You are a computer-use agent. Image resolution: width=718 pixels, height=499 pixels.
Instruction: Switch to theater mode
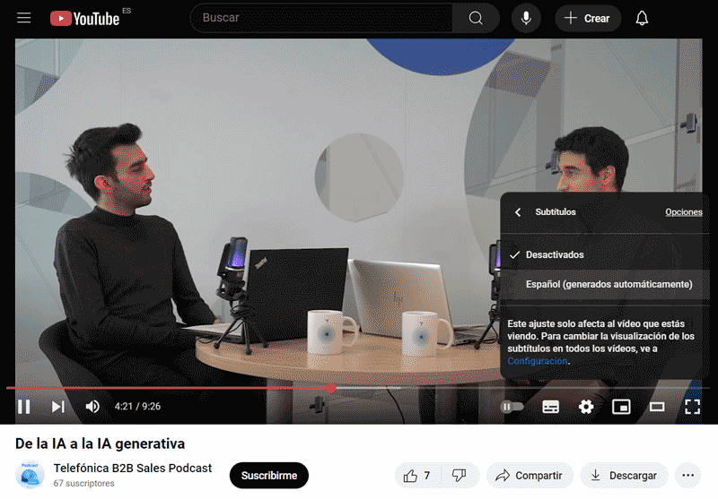(x=657, y=407)
